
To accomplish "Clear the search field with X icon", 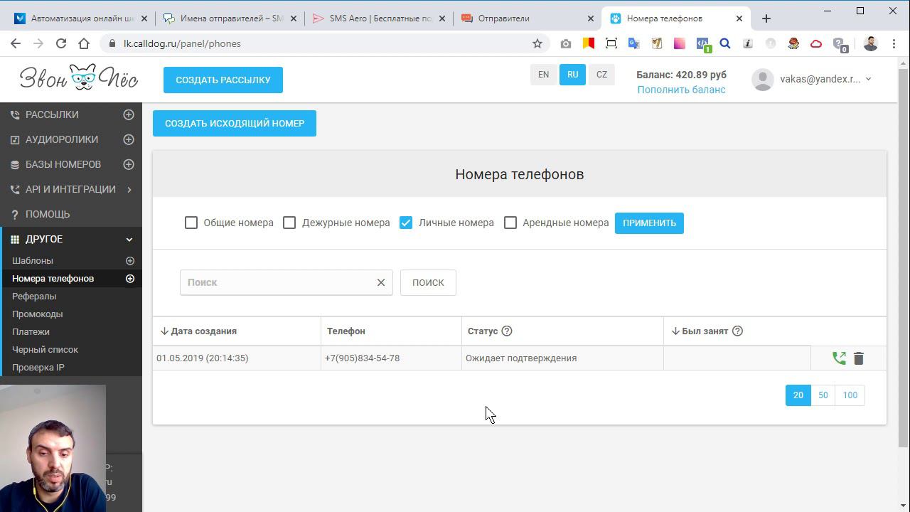I will point(381,282).
